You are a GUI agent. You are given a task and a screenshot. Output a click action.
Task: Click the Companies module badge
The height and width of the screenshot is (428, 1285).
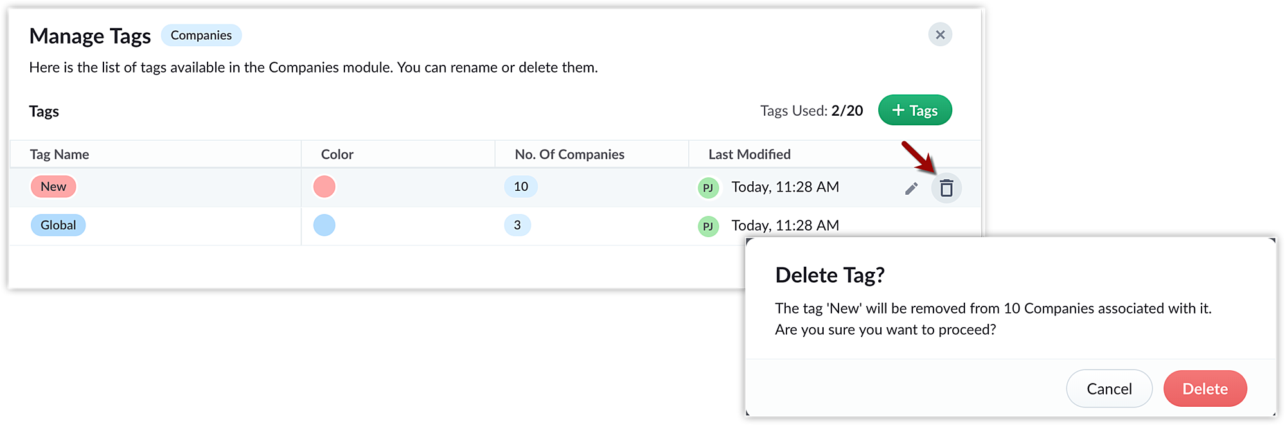(x=201, y=35)
